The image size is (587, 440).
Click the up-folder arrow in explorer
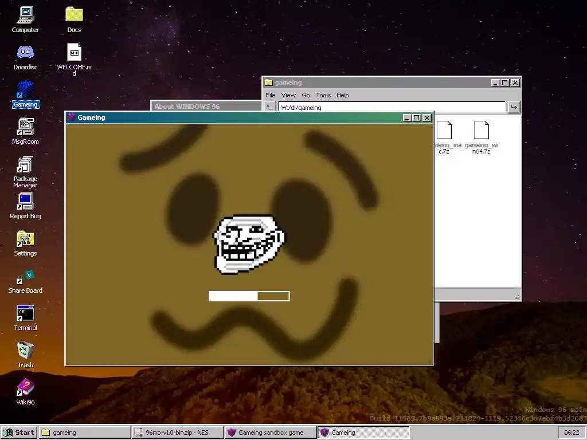click(x=270, y=107)
